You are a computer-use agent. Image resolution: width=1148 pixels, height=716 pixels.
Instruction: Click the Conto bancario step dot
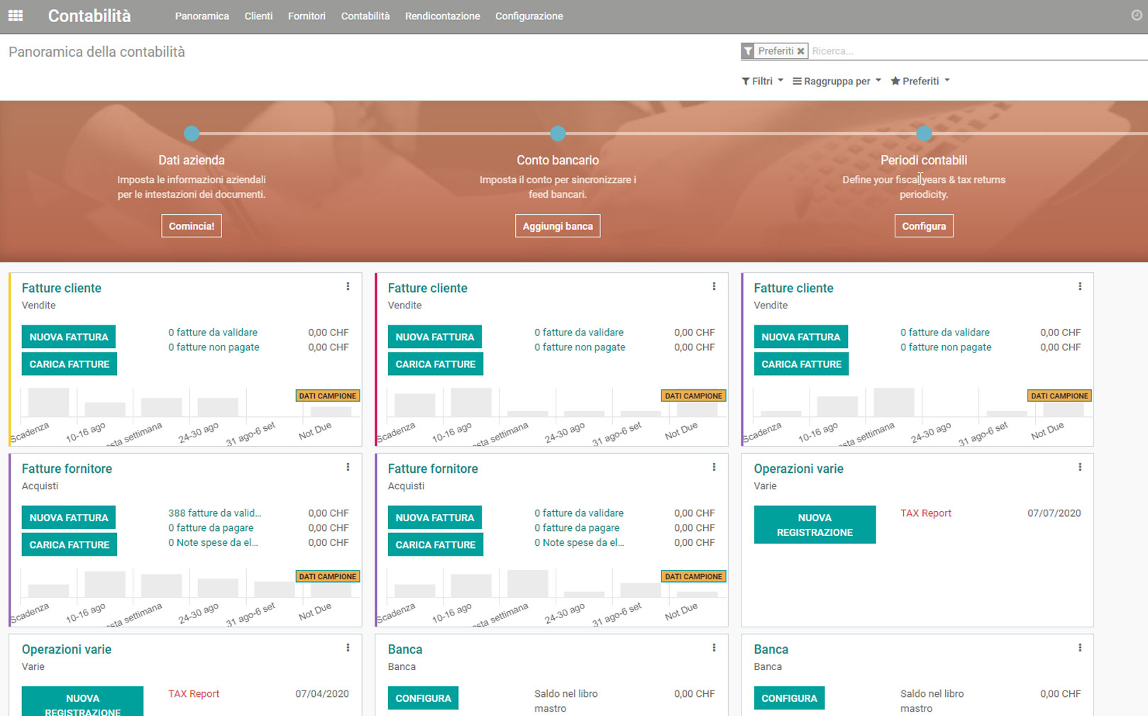558,133
